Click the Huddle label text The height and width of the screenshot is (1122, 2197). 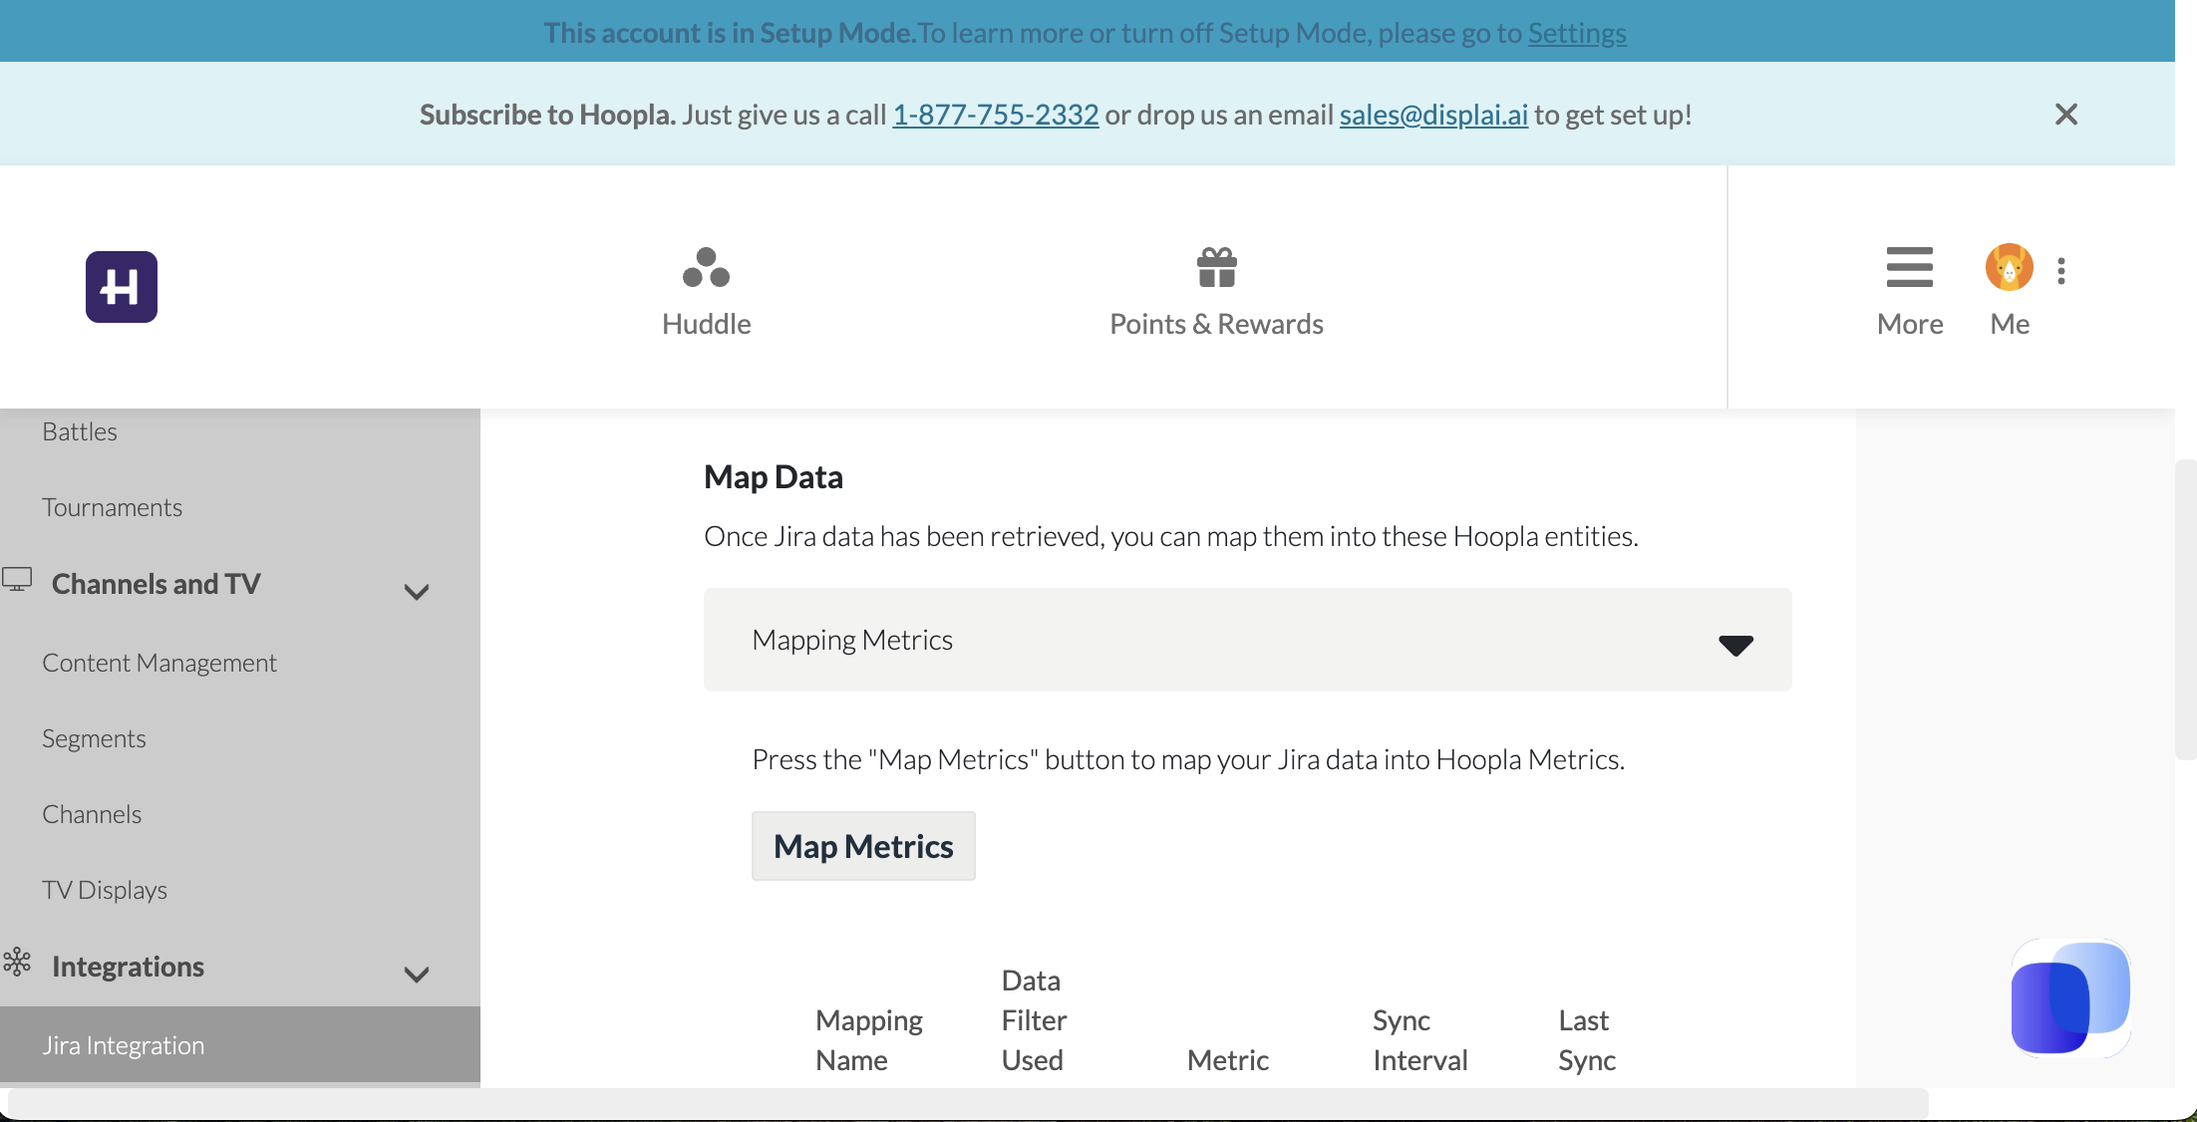[x=706, y=324]
